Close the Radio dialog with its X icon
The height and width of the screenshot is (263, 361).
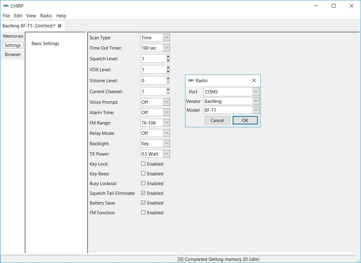(x=254, y=80)
